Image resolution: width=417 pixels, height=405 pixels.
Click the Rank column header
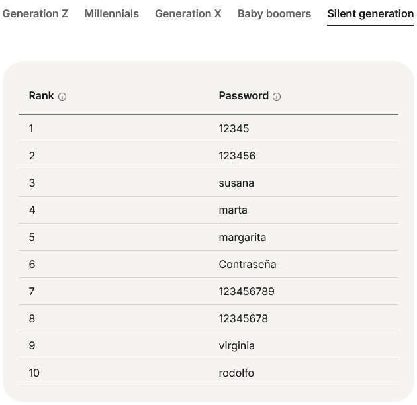pyautogui.click(x=41, y=96)
